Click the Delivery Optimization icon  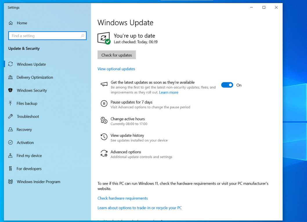[11, 77]
